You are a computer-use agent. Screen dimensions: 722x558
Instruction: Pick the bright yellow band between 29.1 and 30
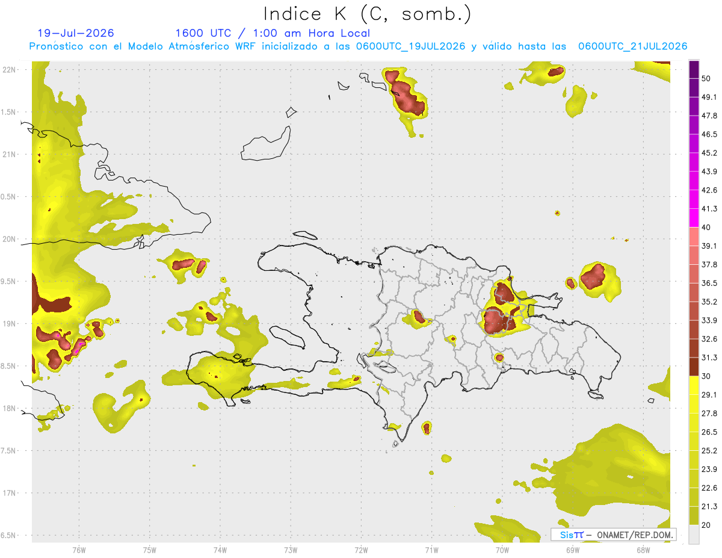pyautogui.click(x=694, y=385)
